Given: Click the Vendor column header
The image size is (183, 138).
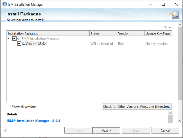Looking at the screenshot, I should (131, 33).
